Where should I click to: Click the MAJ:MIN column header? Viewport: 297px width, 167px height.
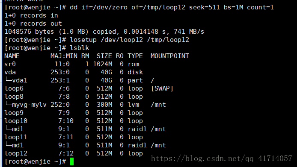click(64, 56)
